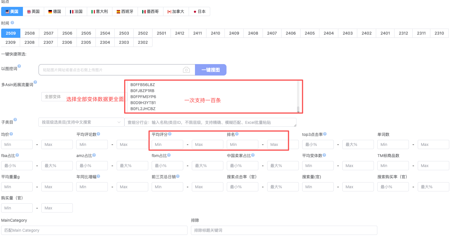Click help icon next to 子类目
Image resolution: width=453 pixels, height=240 pixels.
pyautogui.click(x=15, y=120)
